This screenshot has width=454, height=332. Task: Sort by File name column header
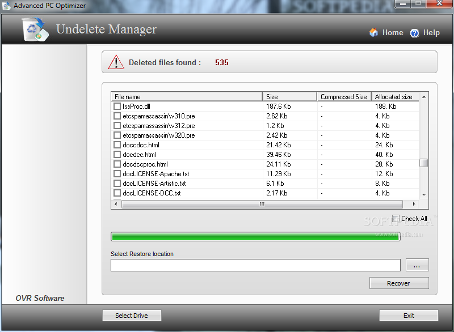click(187, 96)
